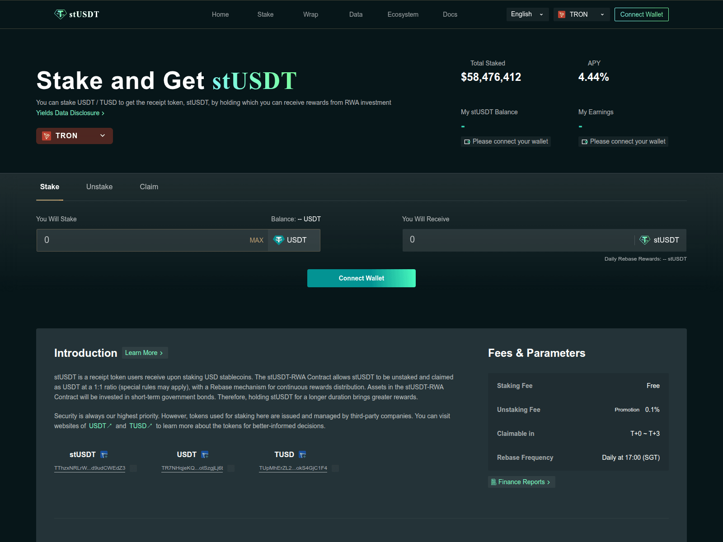Click the Balance: -- USDT text
The height and width of the screenshot is (542, 723).
[x=296, y=219]
